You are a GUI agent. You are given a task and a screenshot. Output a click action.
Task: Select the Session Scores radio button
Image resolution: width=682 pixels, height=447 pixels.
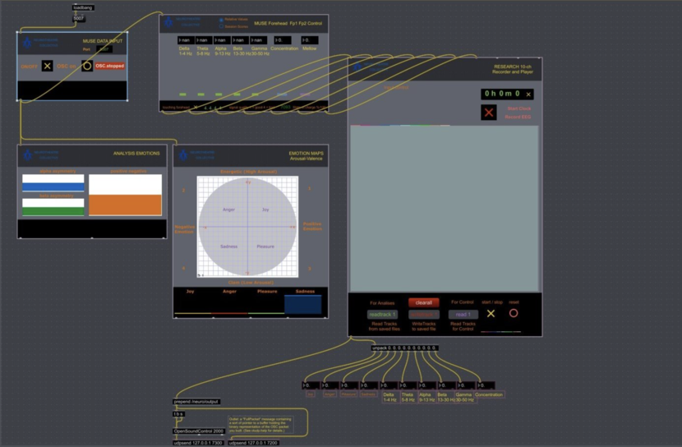(x=221, y=26)
